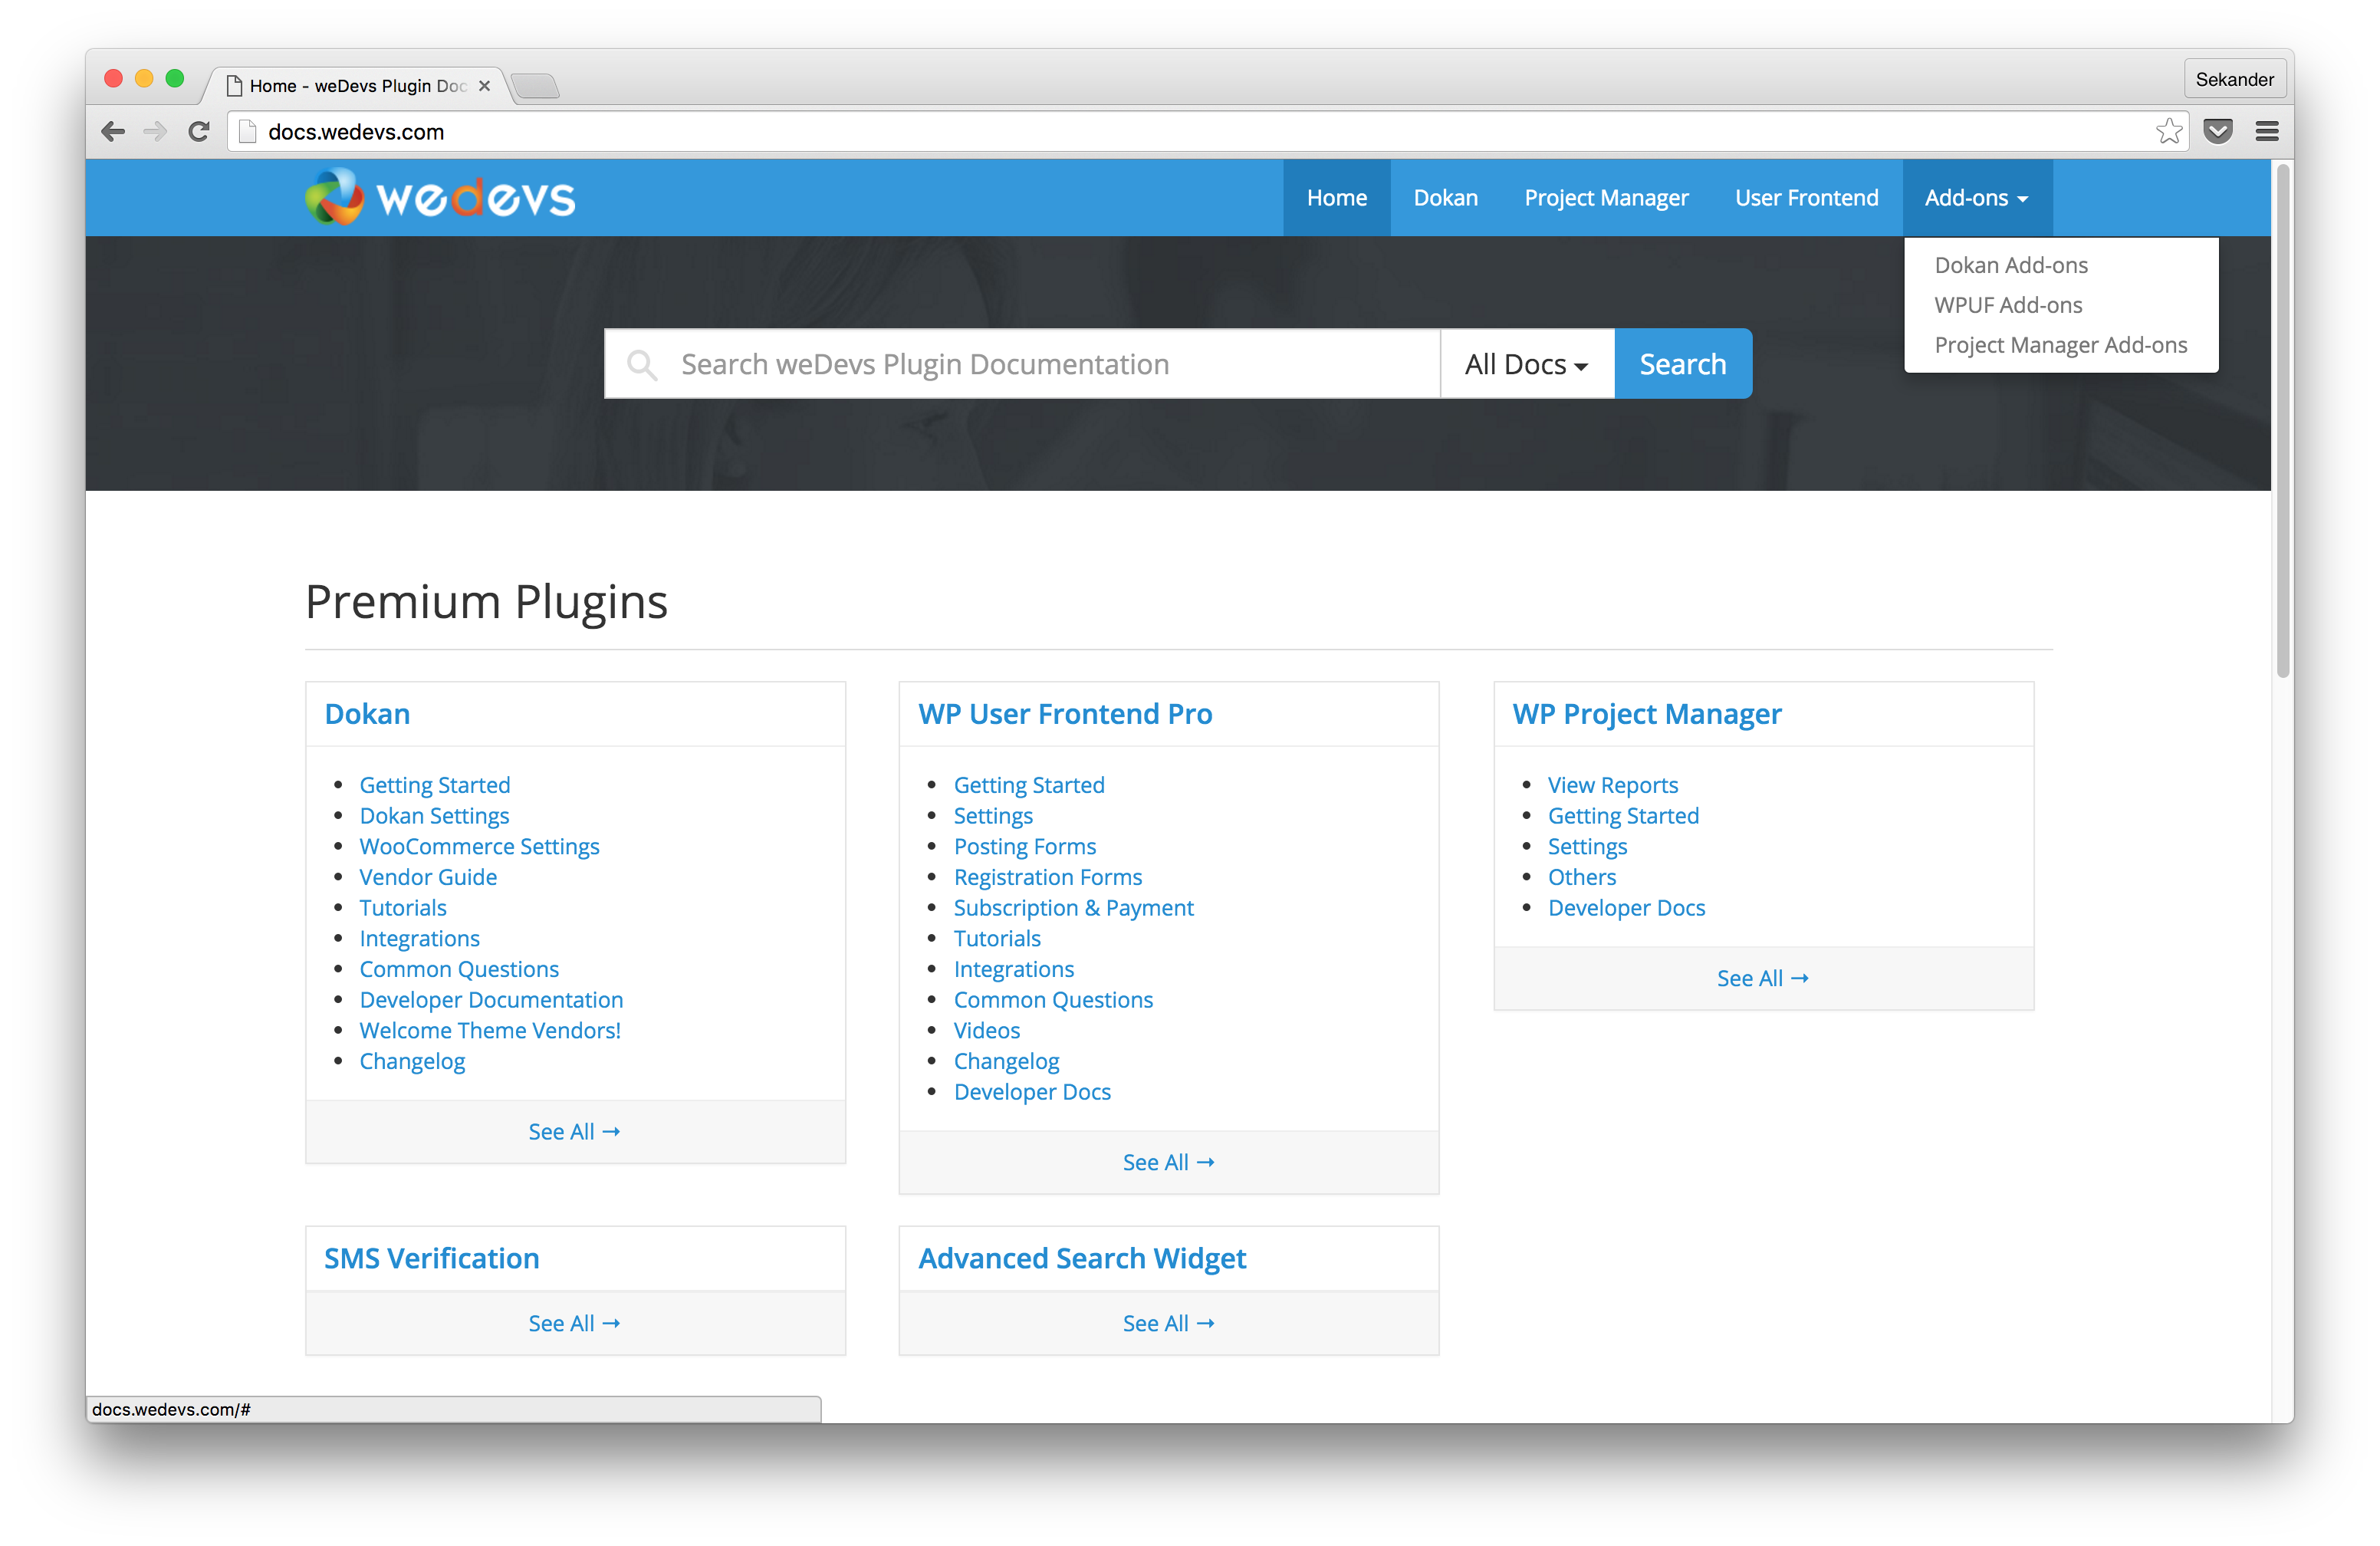Click the weDevs logo
The width and height of the screenshot is (2380, 1546).
(440, 197)
